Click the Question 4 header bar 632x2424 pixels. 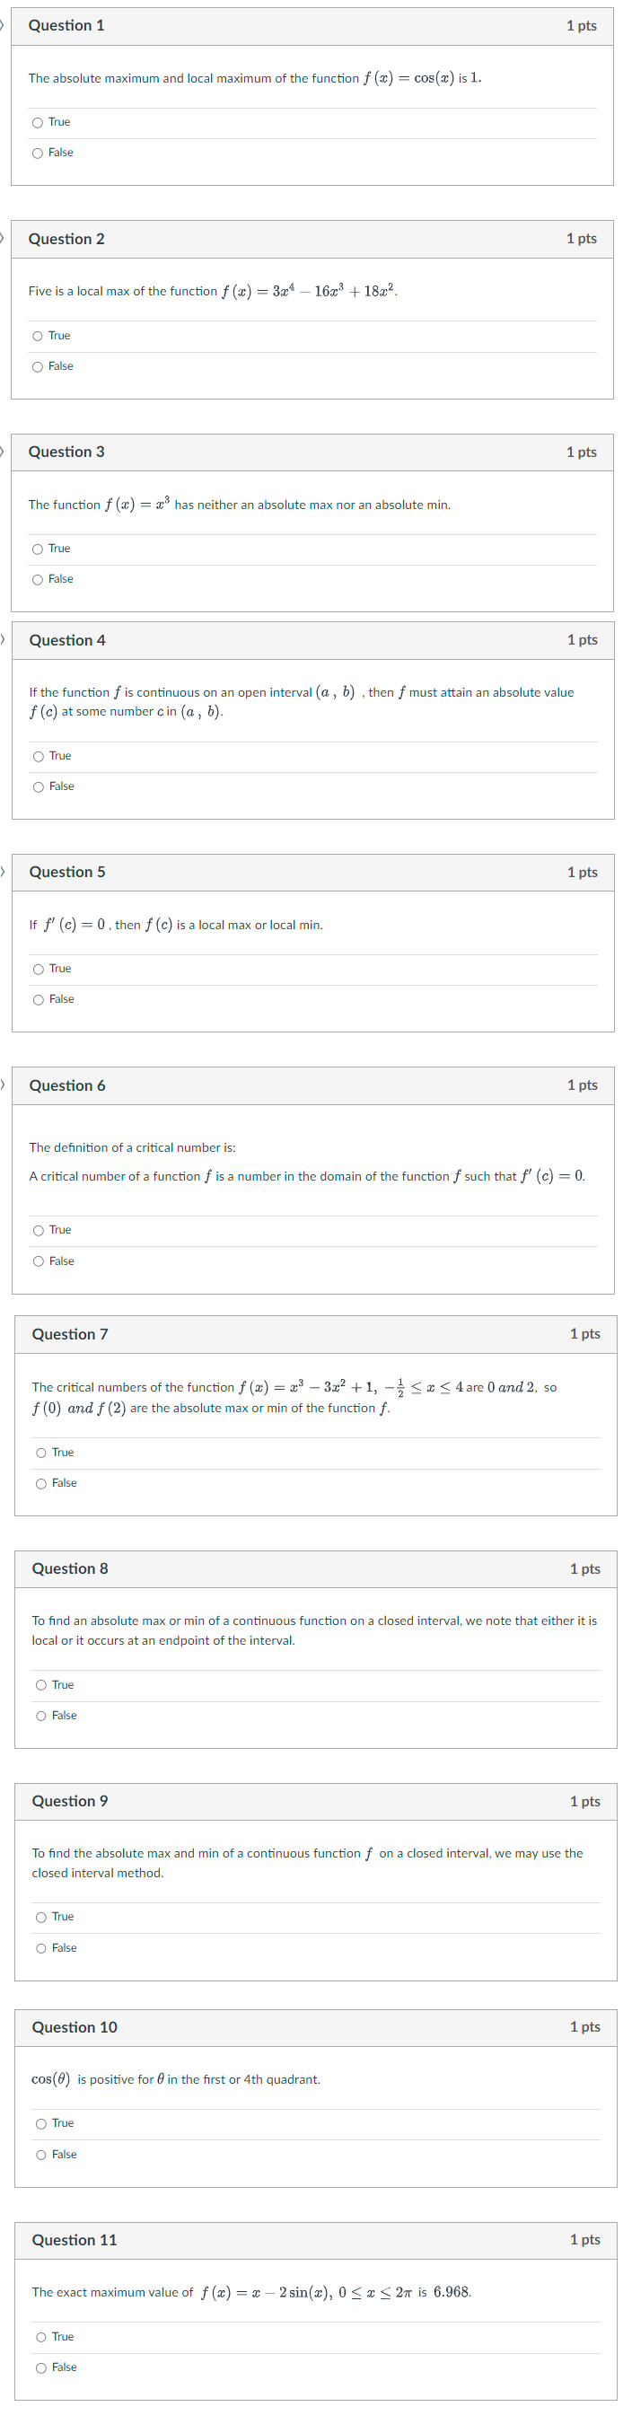[315, 640]
